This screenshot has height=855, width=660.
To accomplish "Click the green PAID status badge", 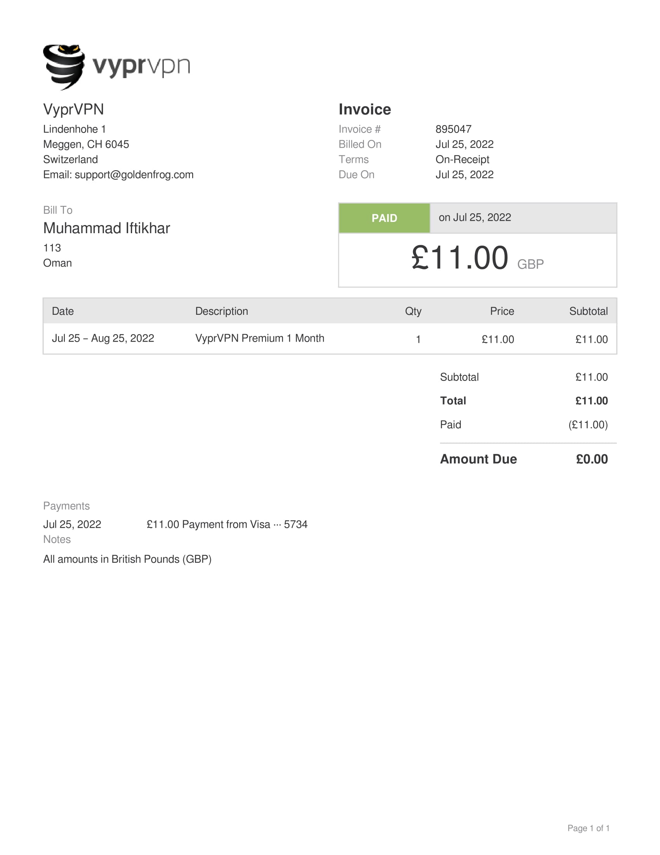I will pos(384,218).
